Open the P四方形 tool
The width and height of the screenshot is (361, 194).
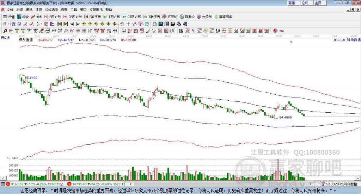(53, 17)
